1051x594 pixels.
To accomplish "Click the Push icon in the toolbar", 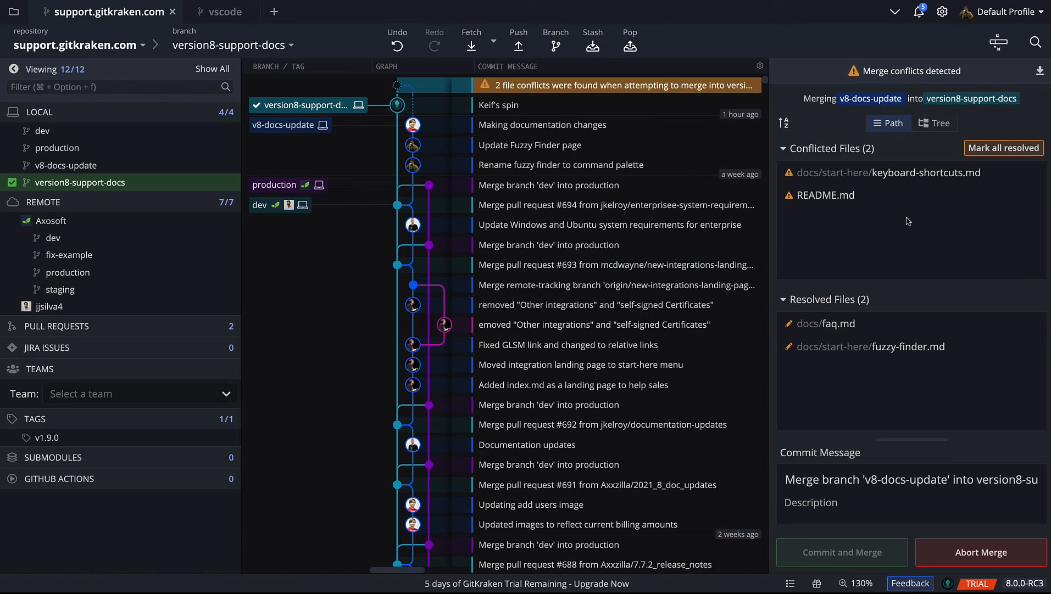I will 518,46.
